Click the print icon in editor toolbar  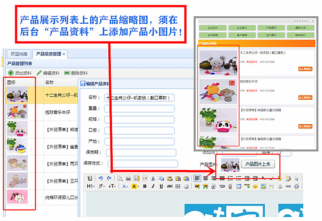(x=128, y=178)
